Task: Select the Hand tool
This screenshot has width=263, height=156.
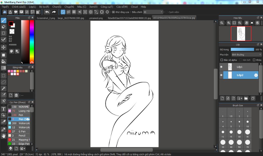Action: click(x=4, y=136)
